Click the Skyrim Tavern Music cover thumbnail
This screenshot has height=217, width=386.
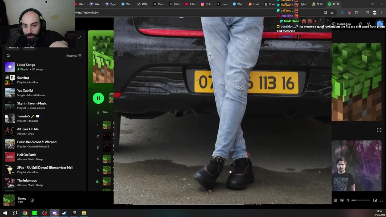click(10, 105)
